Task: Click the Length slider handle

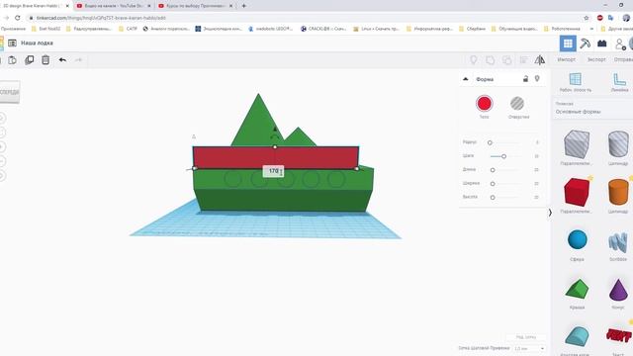Action: click(493, 170)
